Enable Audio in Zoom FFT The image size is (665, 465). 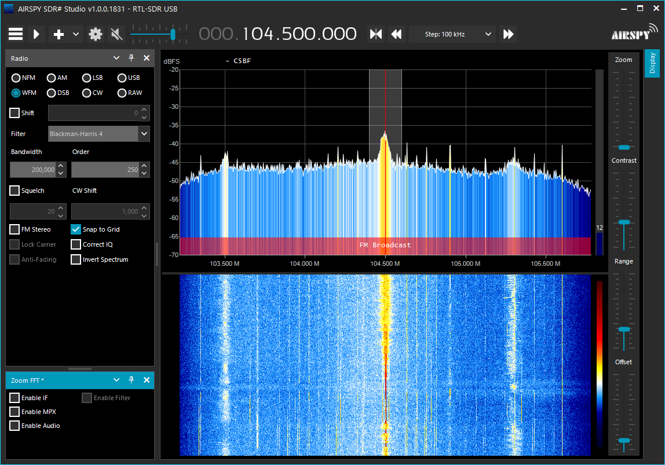tap(14, 426)
